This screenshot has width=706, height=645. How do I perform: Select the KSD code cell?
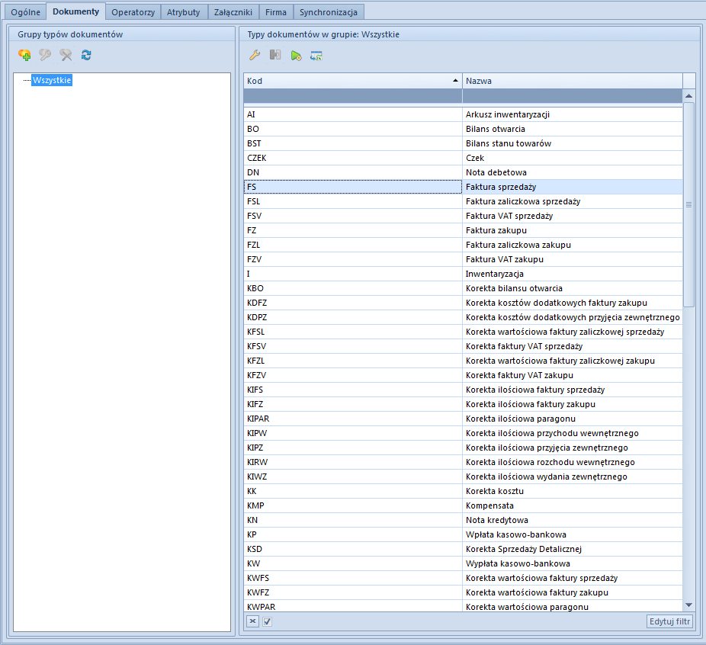352,549
